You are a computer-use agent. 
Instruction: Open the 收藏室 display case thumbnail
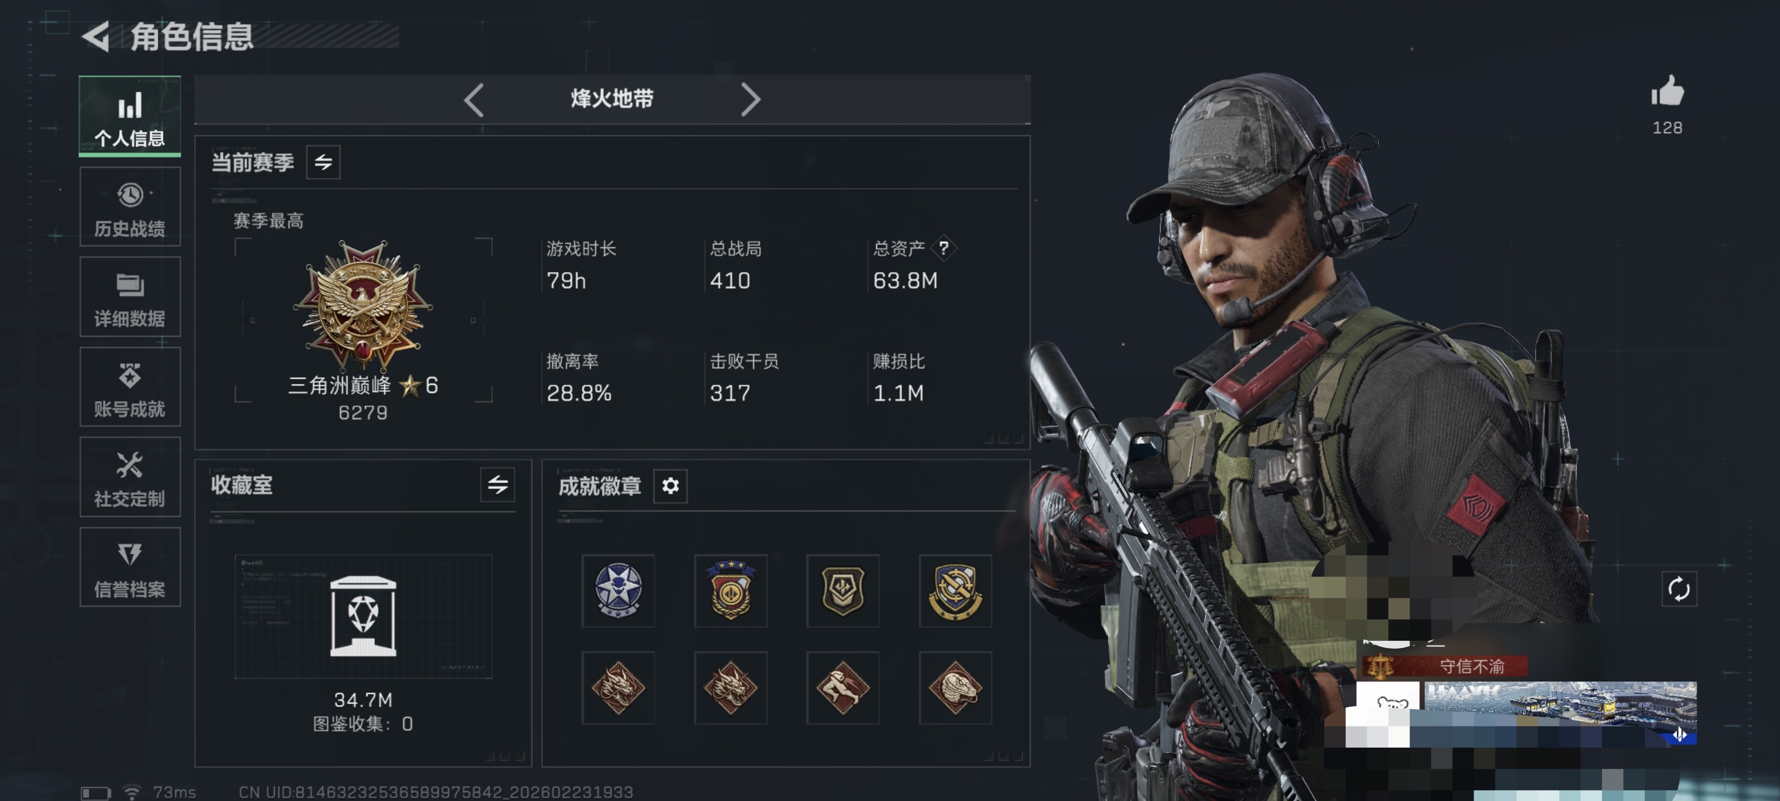(363, 616)
